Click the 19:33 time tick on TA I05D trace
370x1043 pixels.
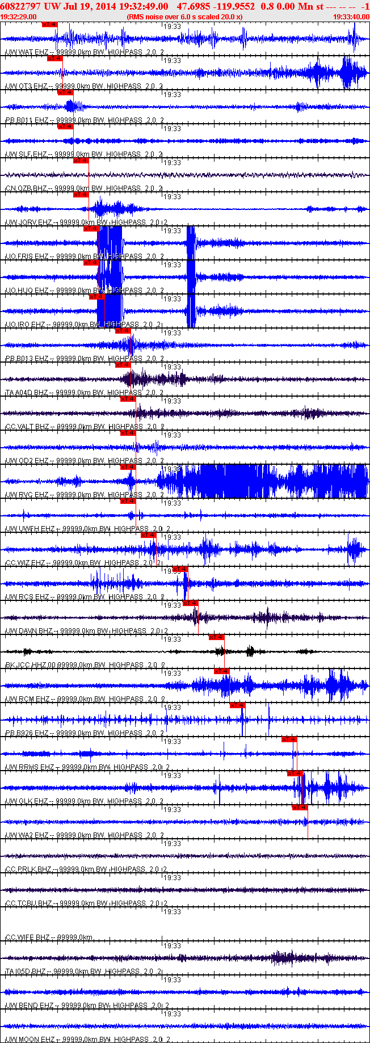(x=173, y=946)
